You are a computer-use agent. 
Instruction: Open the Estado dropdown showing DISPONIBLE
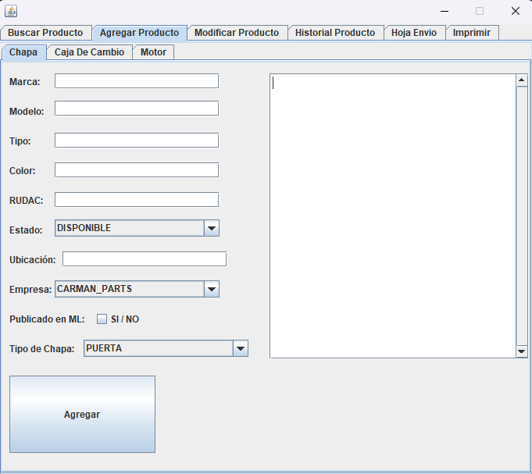(x=211, y=228)
